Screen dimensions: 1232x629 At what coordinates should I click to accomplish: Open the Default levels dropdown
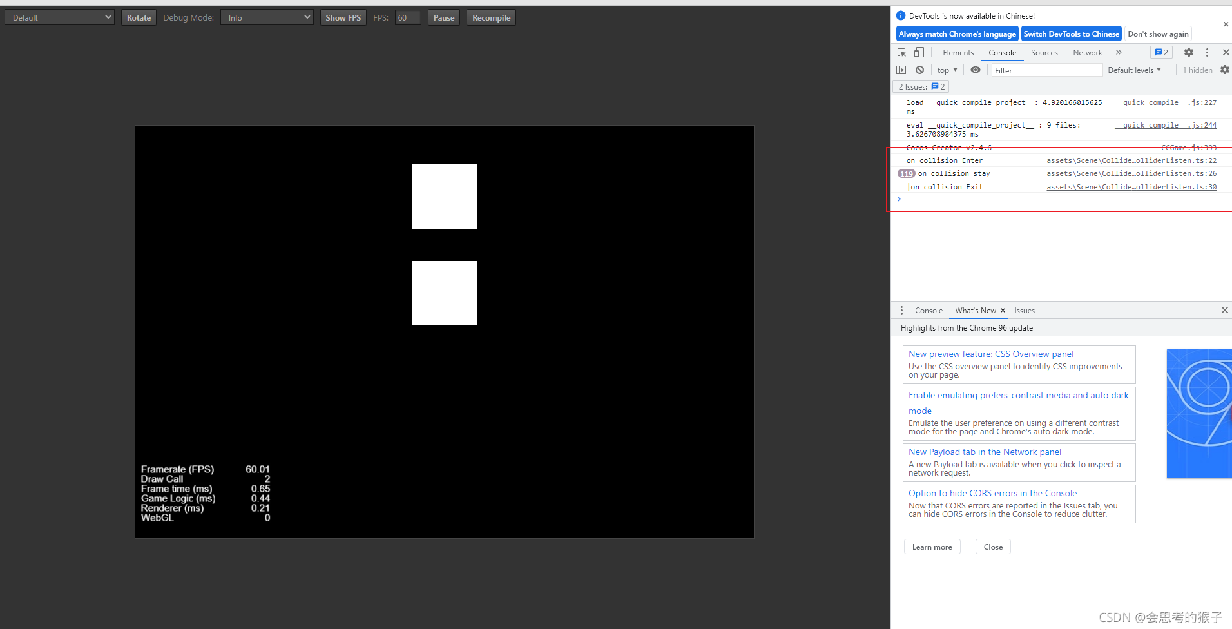[x=1133, y=70]
